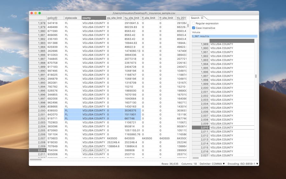Click the search results vertical scrollbar
Viewport: 286px width, 179px height.
click(x=256, y=76)
